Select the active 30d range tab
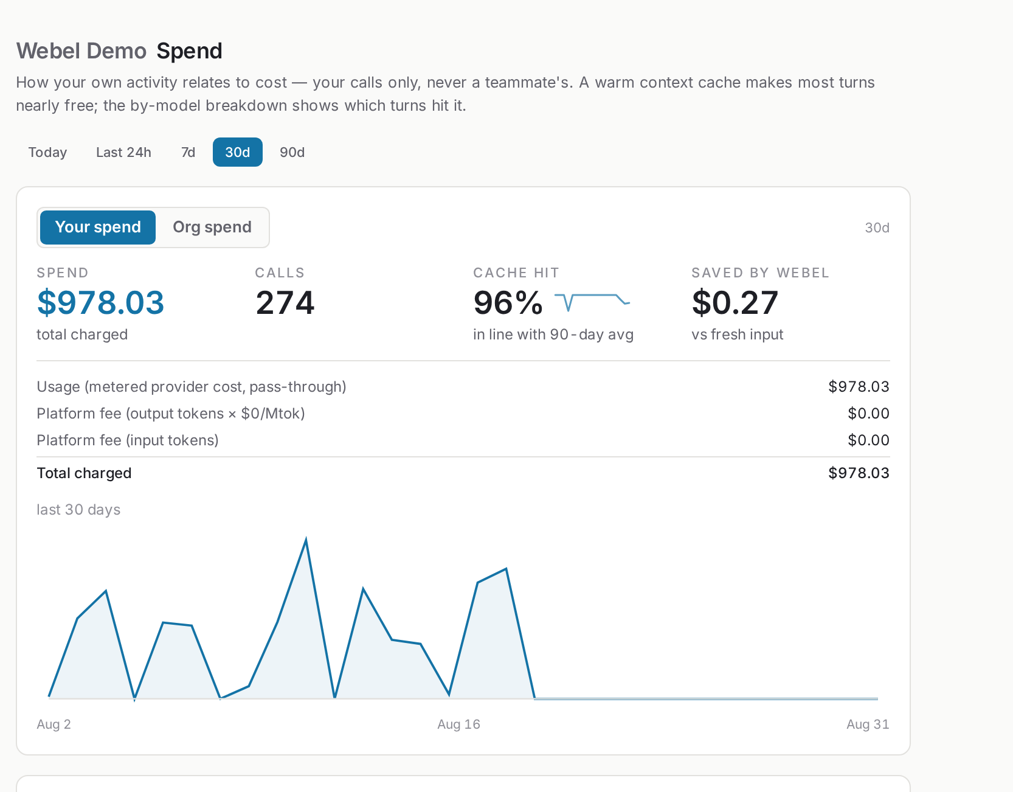The height and width of the screenshot is (792, 1013). pos(238,152)
